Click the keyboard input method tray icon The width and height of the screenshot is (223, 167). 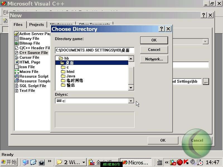pos(160,162)
